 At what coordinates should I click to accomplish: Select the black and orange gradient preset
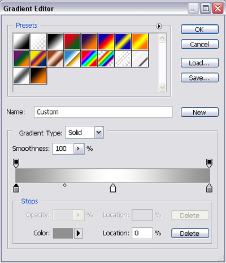[38, 75]
